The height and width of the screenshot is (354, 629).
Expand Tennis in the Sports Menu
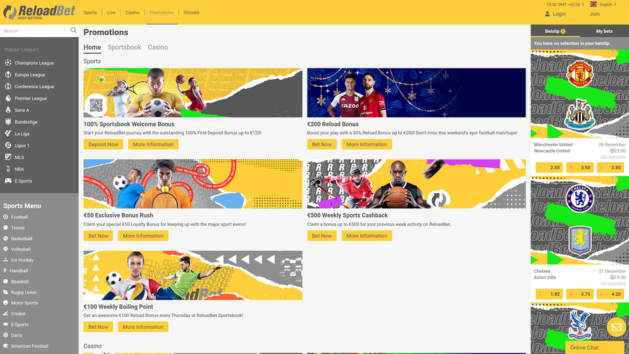point(18,228)
